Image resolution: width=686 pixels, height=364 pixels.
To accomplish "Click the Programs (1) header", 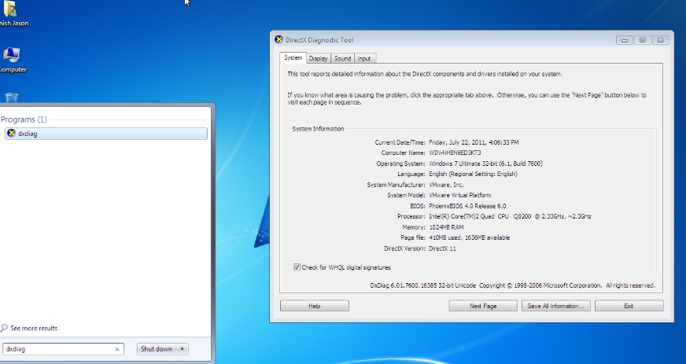I will pos(24,119).
